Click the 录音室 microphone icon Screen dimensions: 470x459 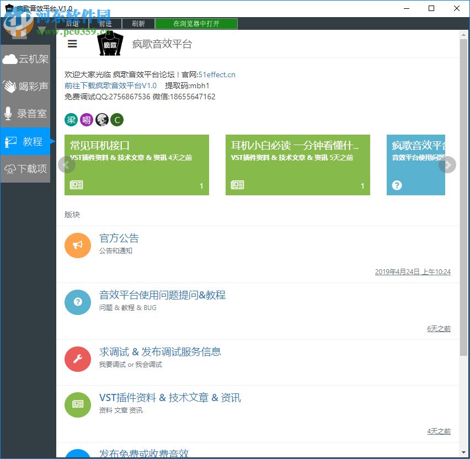[8, 113]
